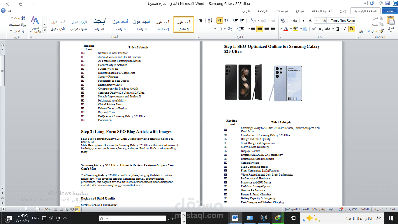Click the Save icon in Quick Access toolbar
Screen dimensions: 398x224
tap(387, 3)
